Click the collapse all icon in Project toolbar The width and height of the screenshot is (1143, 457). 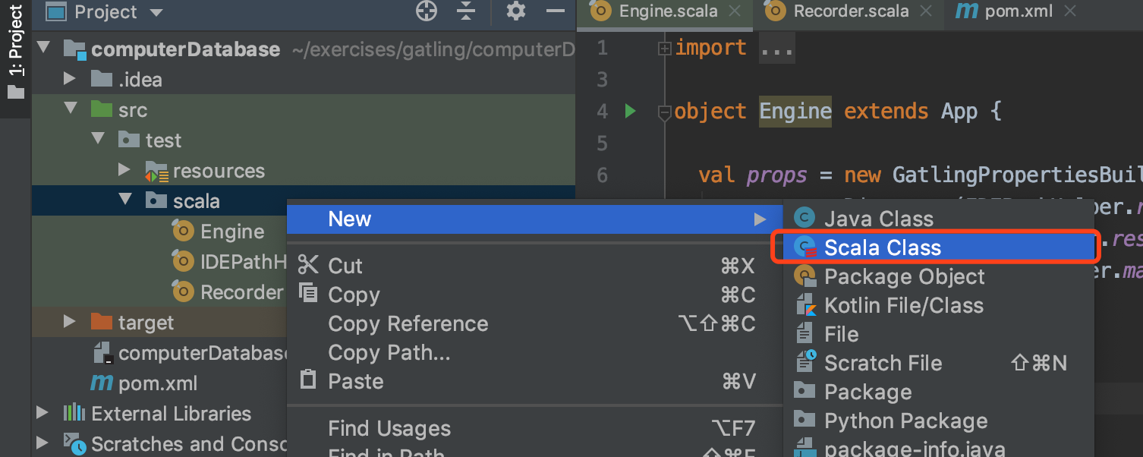466,11
